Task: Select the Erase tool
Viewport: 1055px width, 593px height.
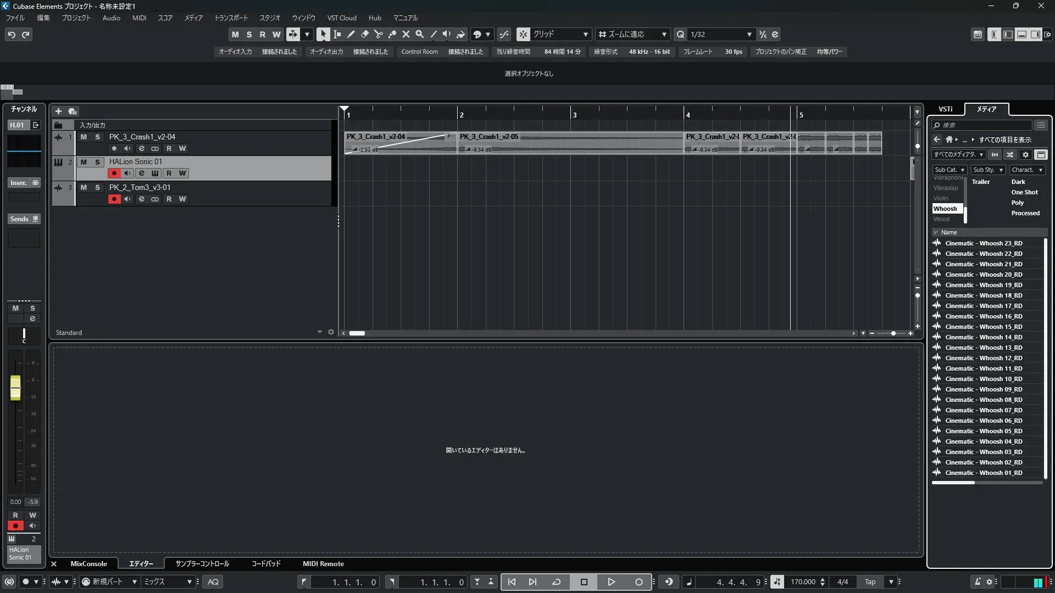Action: 365,34
